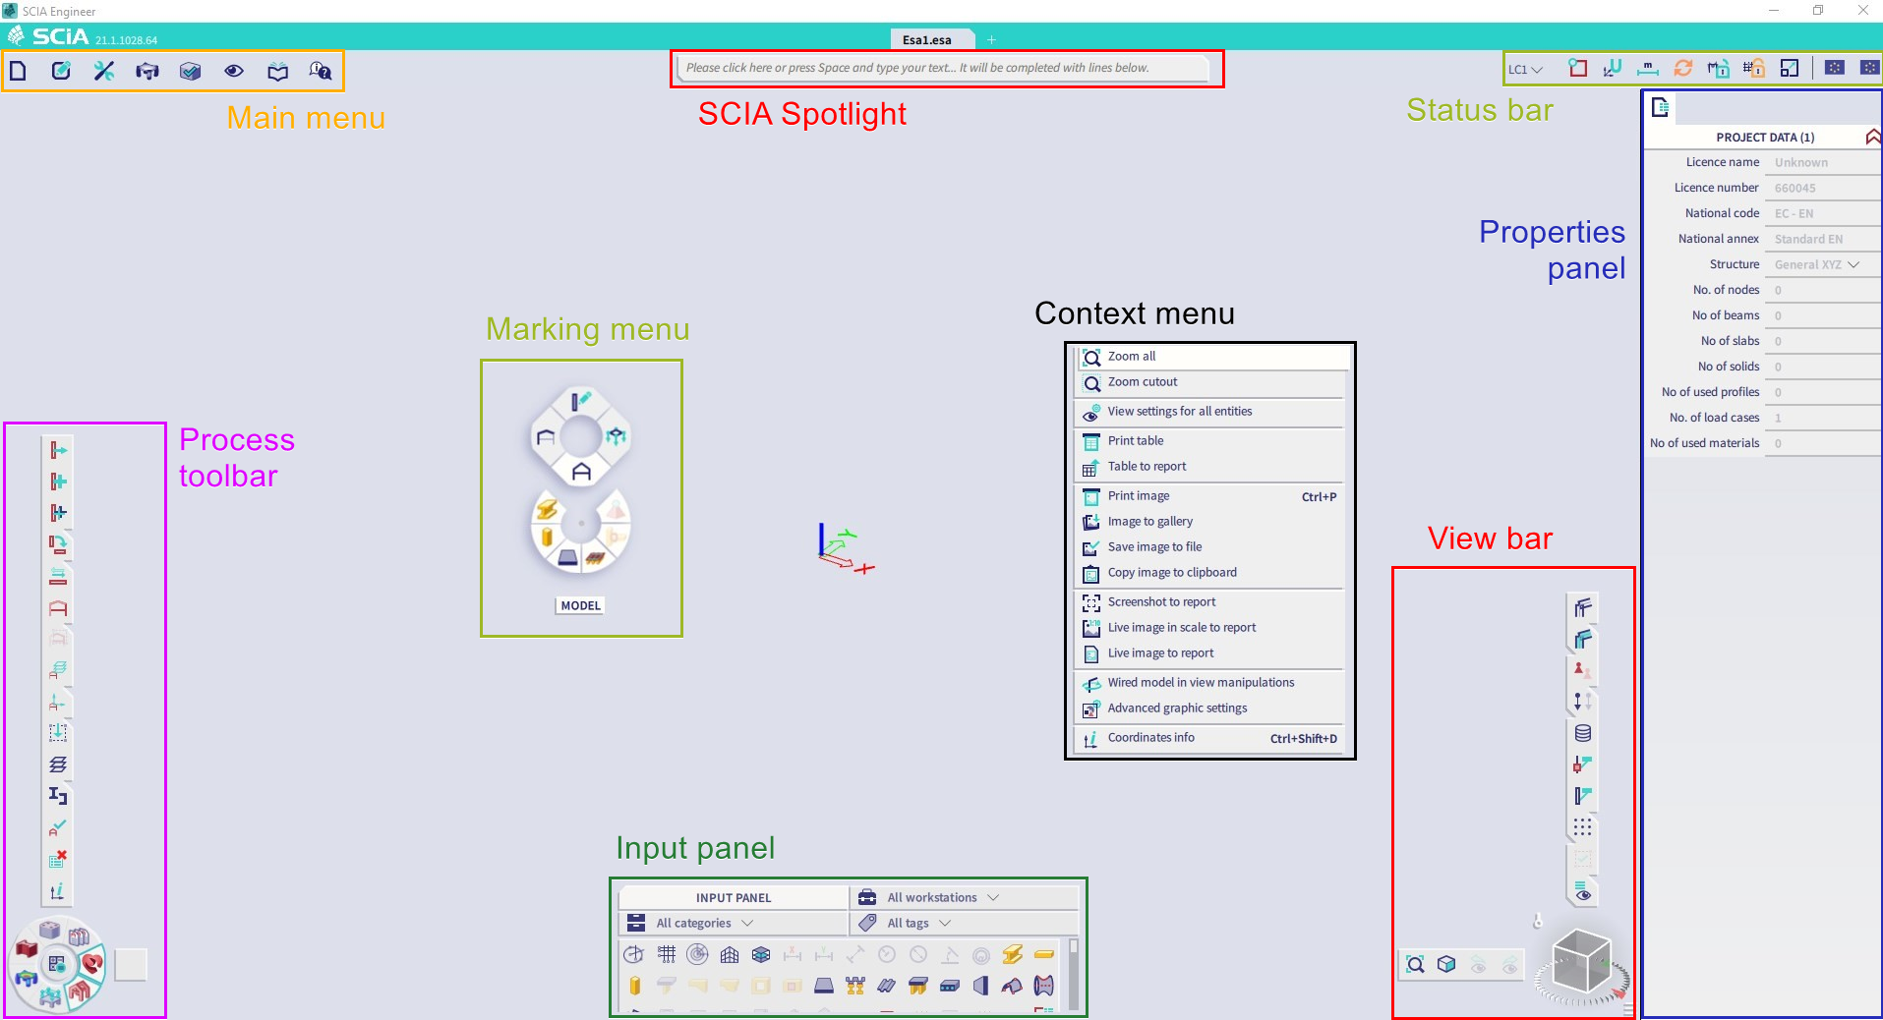1883x1020 pixels.
Task: Toggle the model lock icon in status bar
Action: click(1719, 68)
